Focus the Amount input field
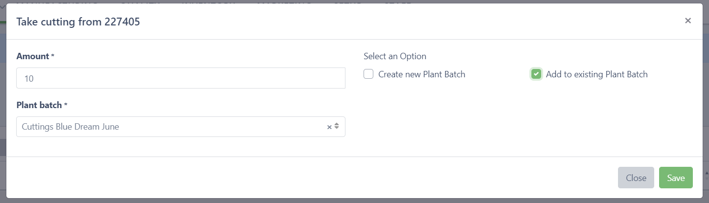 pyautogui.click(x=181, y=78)
